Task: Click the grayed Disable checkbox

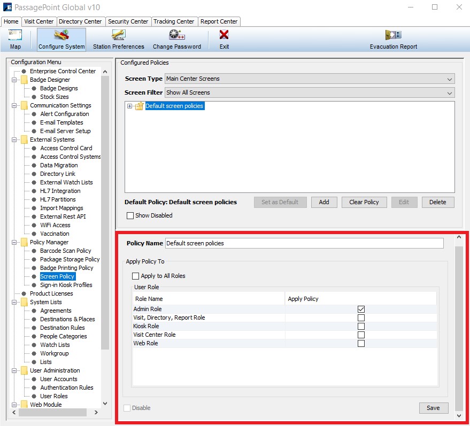Action: 127,408
